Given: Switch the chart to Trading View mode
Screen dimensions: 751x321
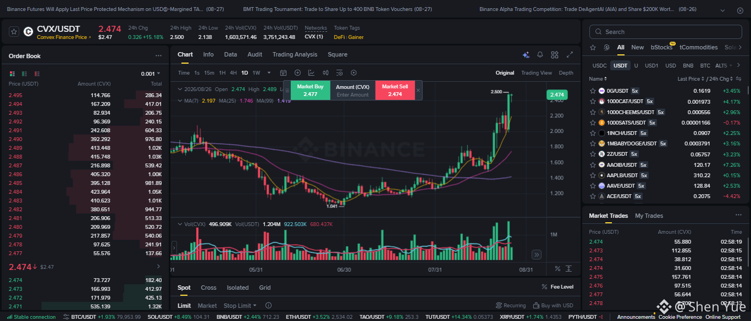Looking at the screenshot, I should (x=536, y=72).
